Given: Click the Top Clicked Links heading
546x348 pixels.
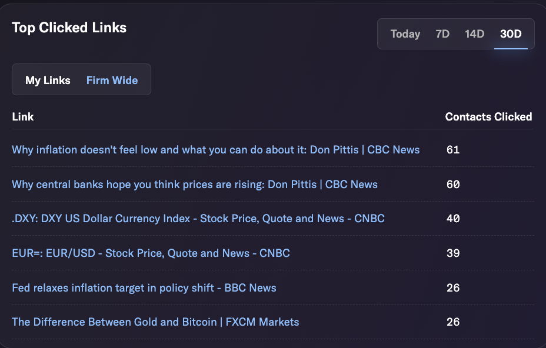Looking at the screenshot, I should tap(69, 28).
